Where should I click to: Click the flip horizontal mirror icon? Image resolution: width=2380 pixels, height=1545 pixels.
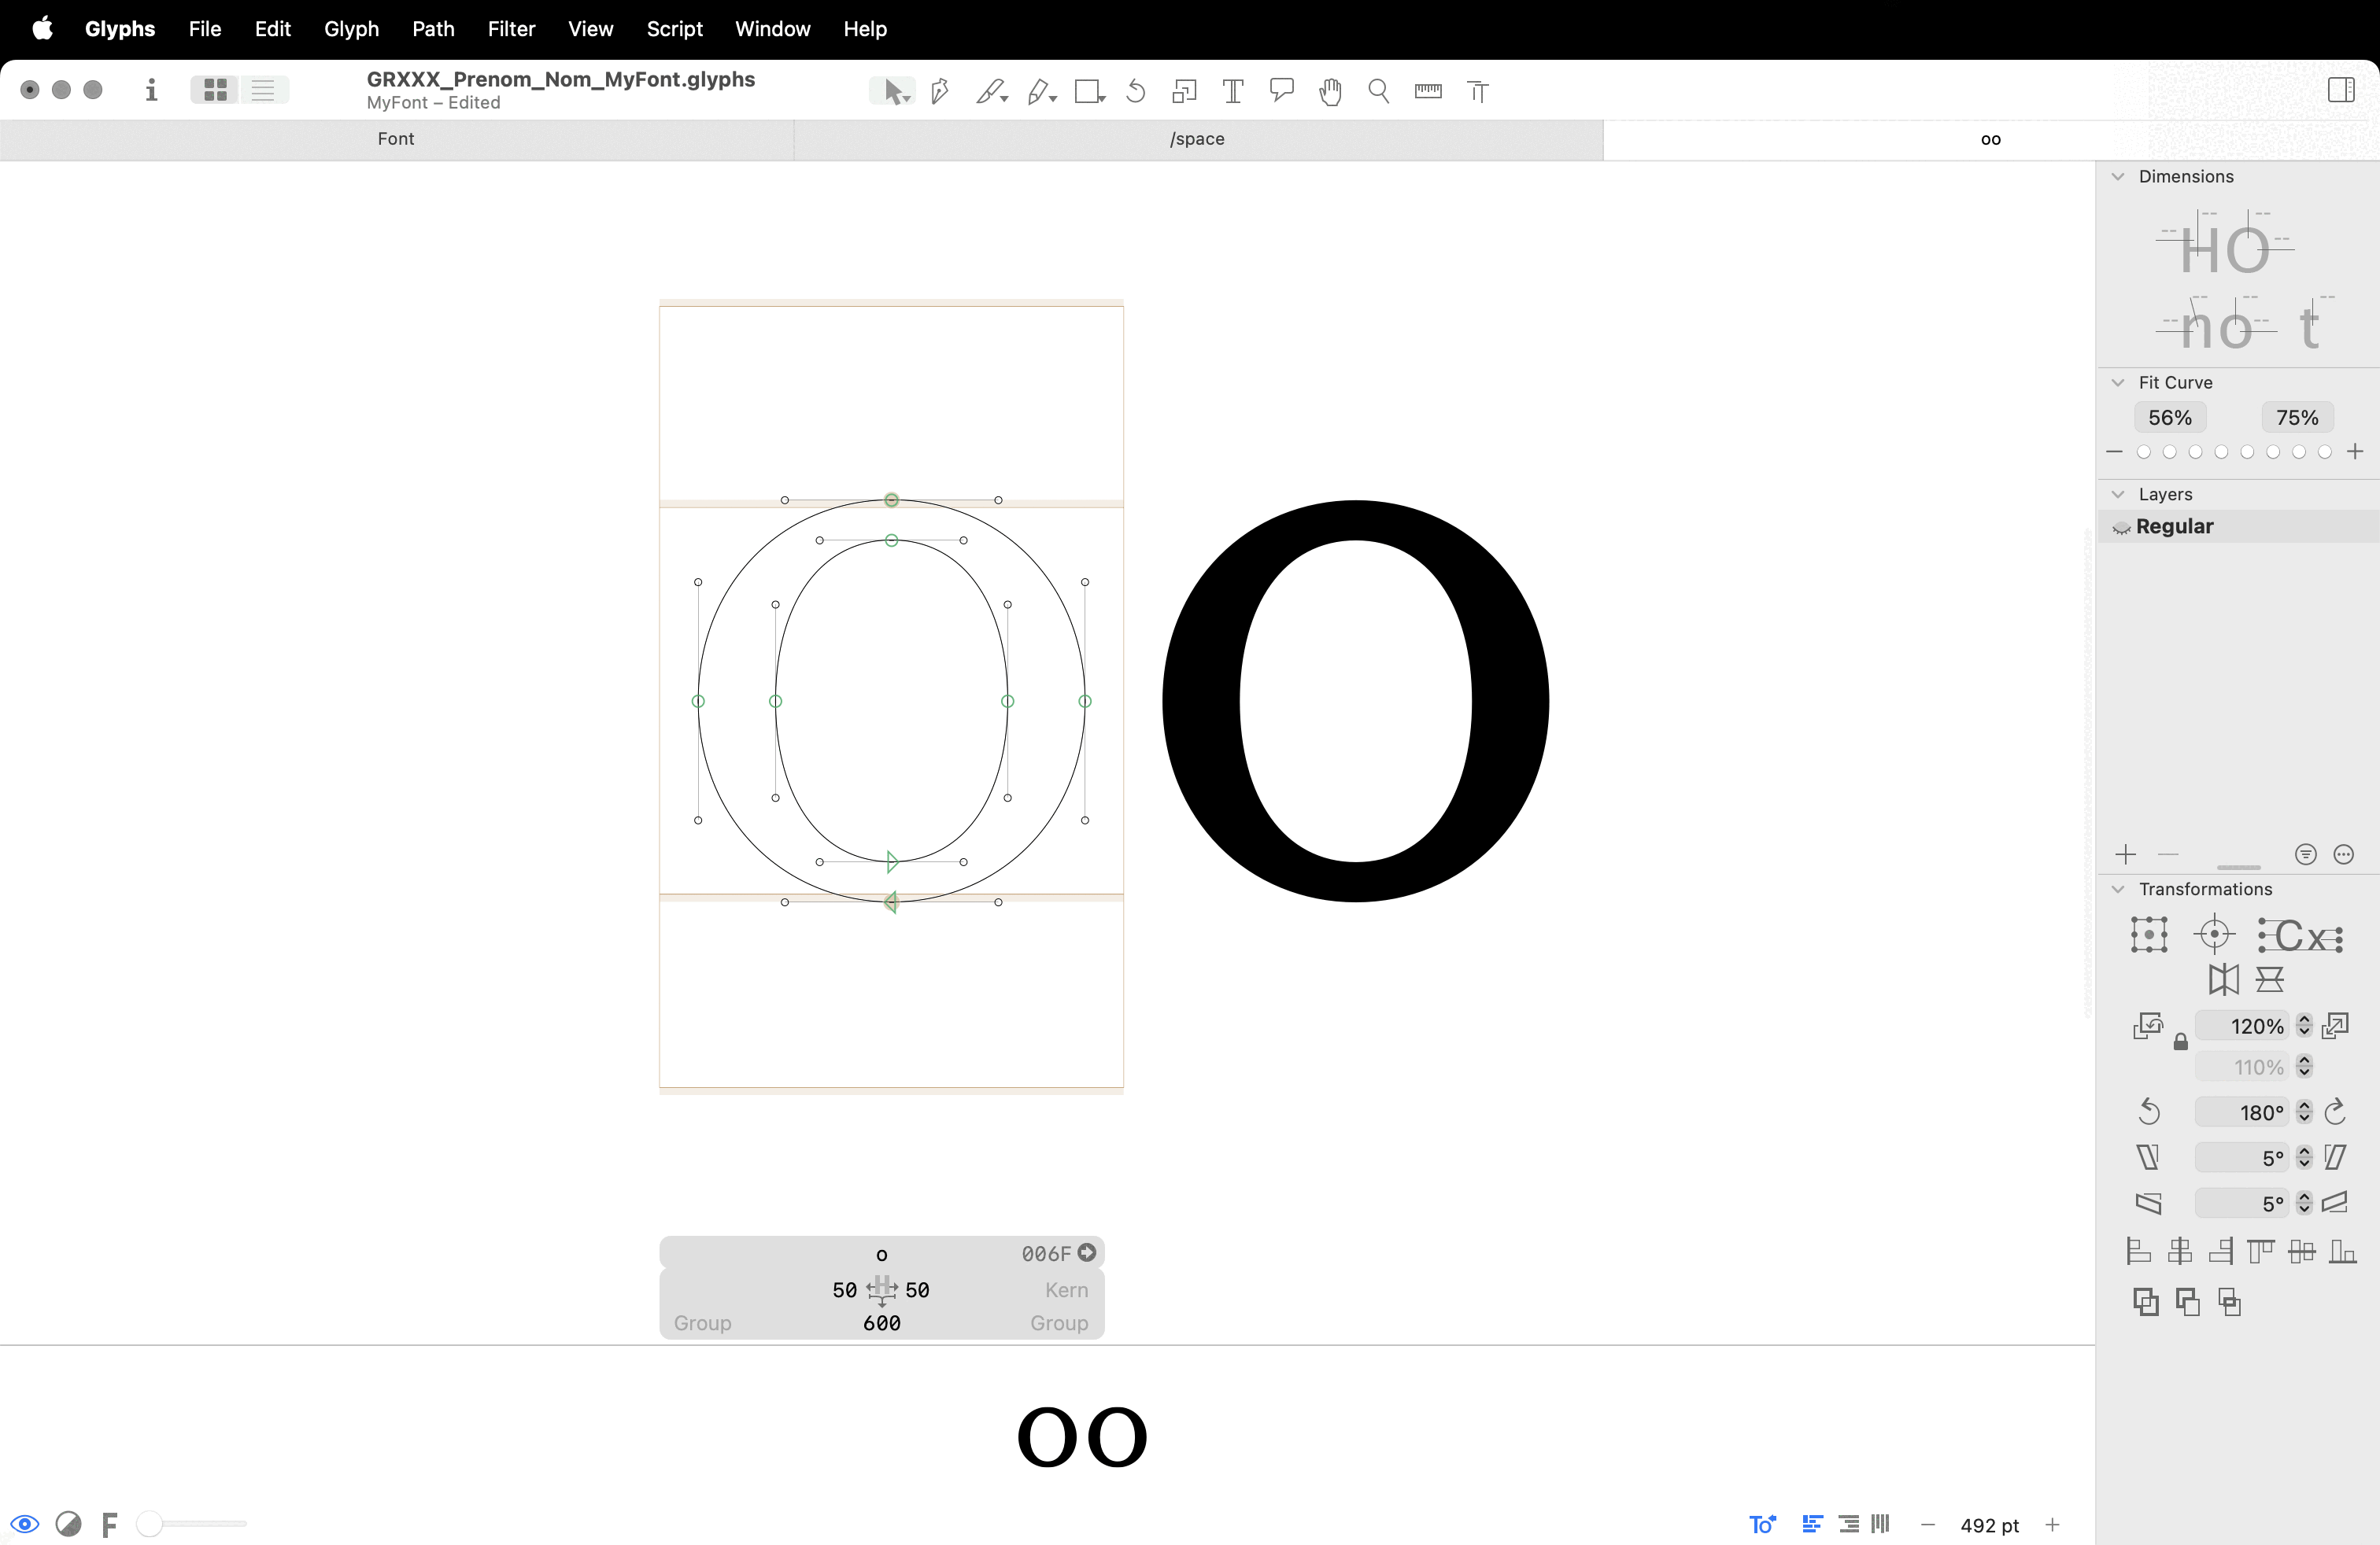click(x=2223, y=979)
